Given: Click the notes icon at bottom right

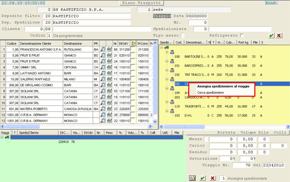Looking at the screenshot, I should click(x=193, y=178).
